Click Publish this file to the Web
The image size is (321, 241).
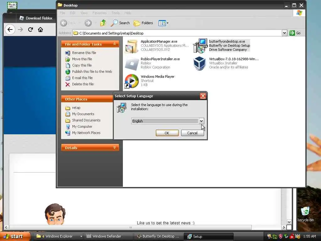click(92, 72)
